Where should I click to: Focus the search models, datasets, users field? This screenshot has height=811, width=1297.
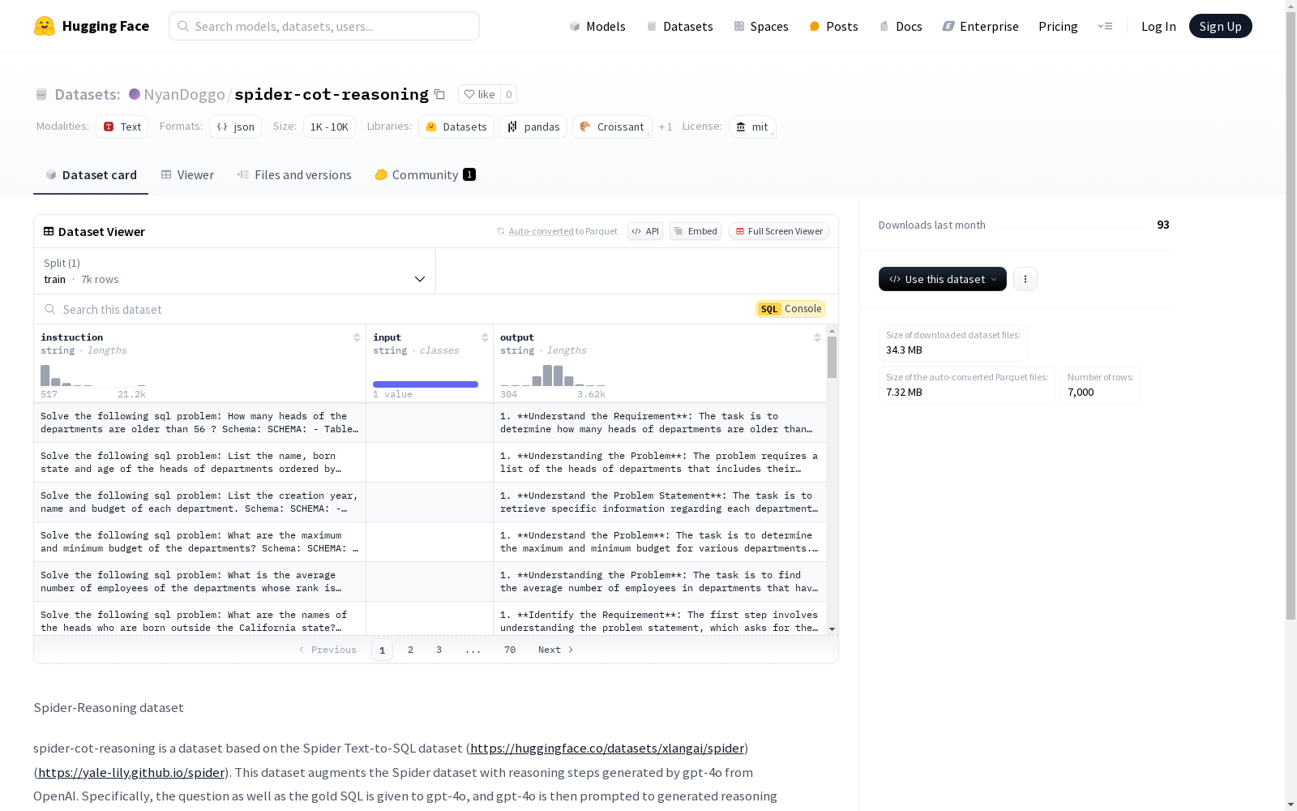[x=324, y=26]
